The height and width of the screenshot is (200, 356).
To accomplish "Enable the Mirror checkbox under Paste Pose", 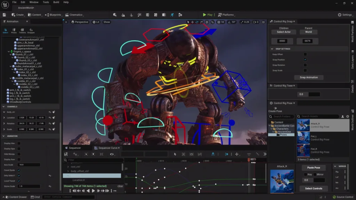I will click(x=315, y=175).
